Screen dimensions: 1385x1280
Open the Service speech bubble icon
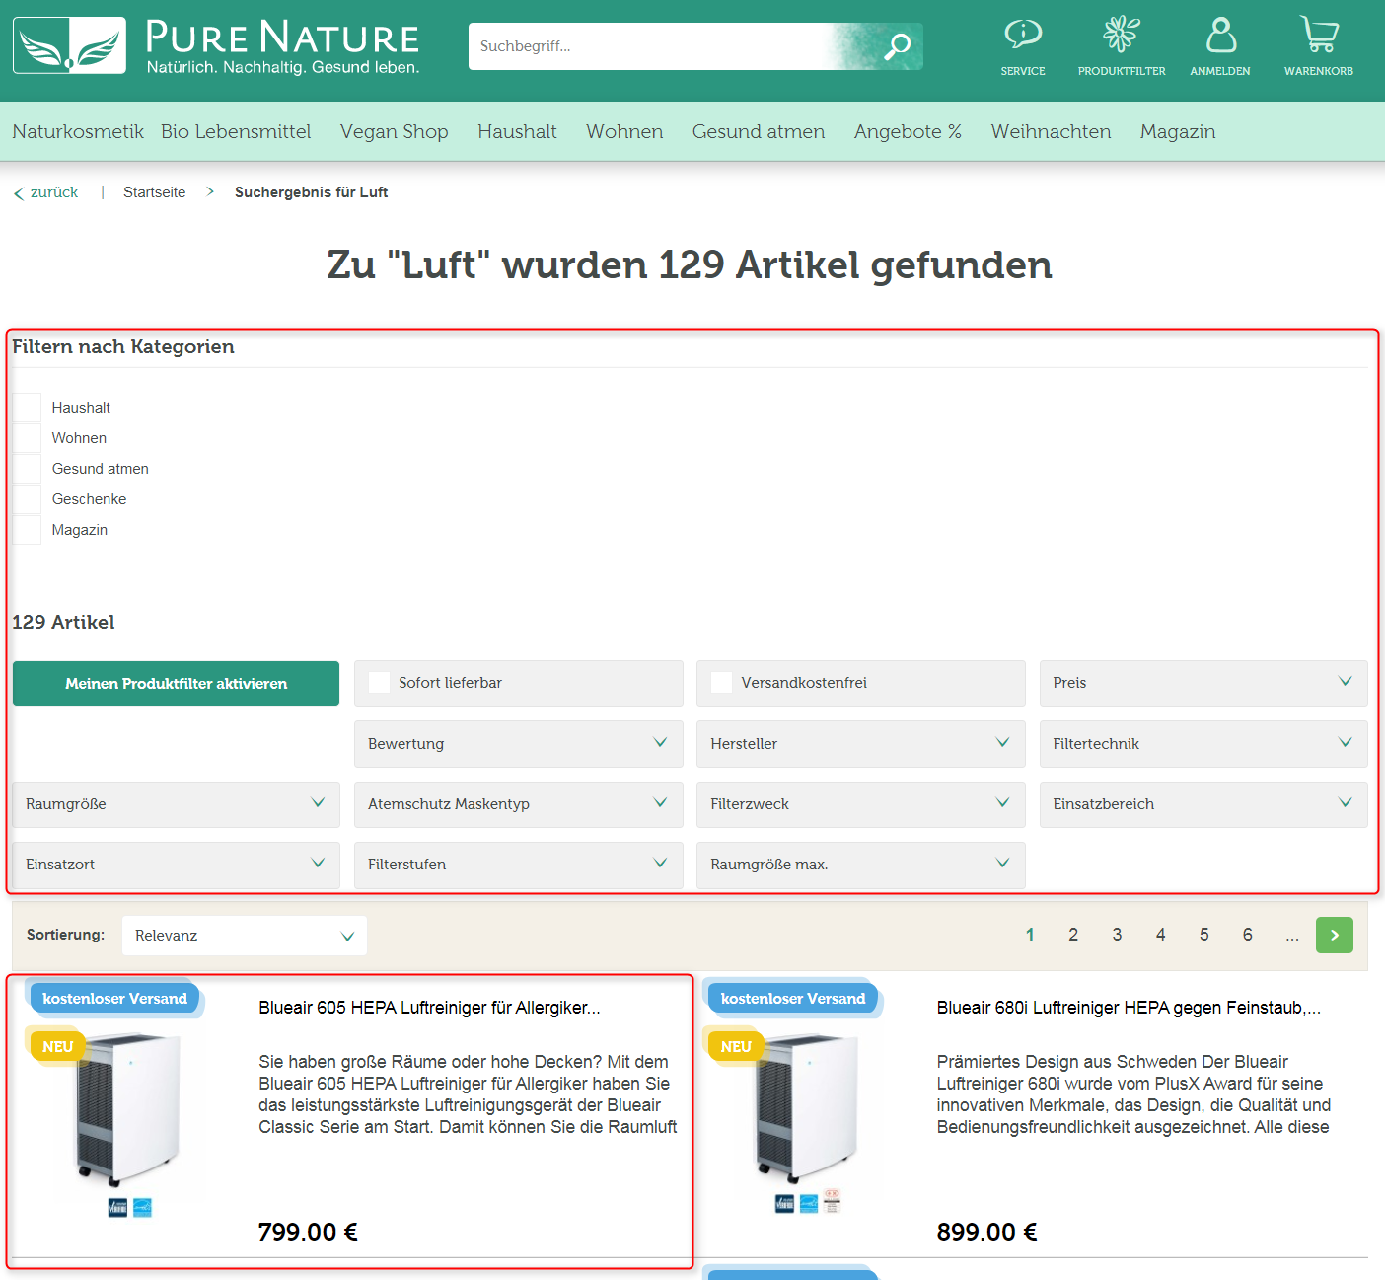click(1022, 37)
